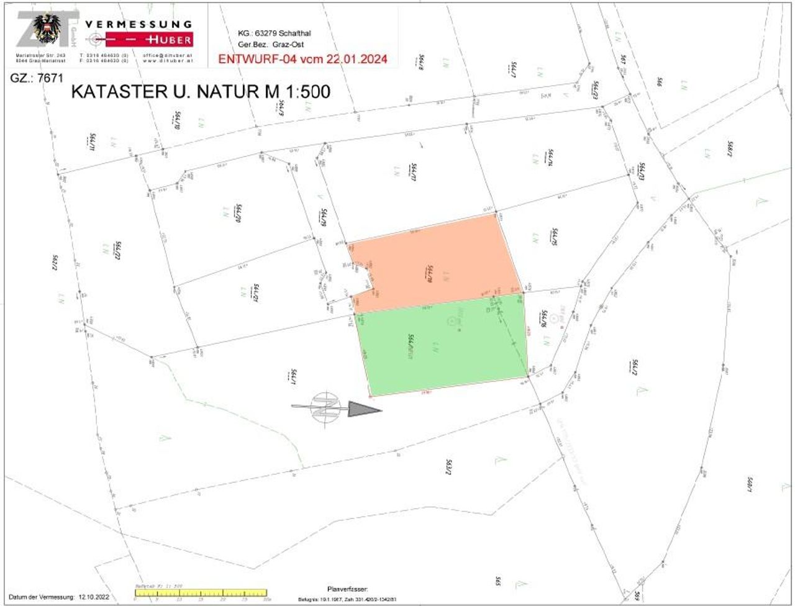Click the KATASTER U. NATUR title
The image size is (795, 606).
201,91
